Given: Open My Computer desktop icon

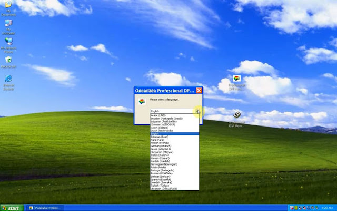Looking at the screenshot, I should (8, 27).
